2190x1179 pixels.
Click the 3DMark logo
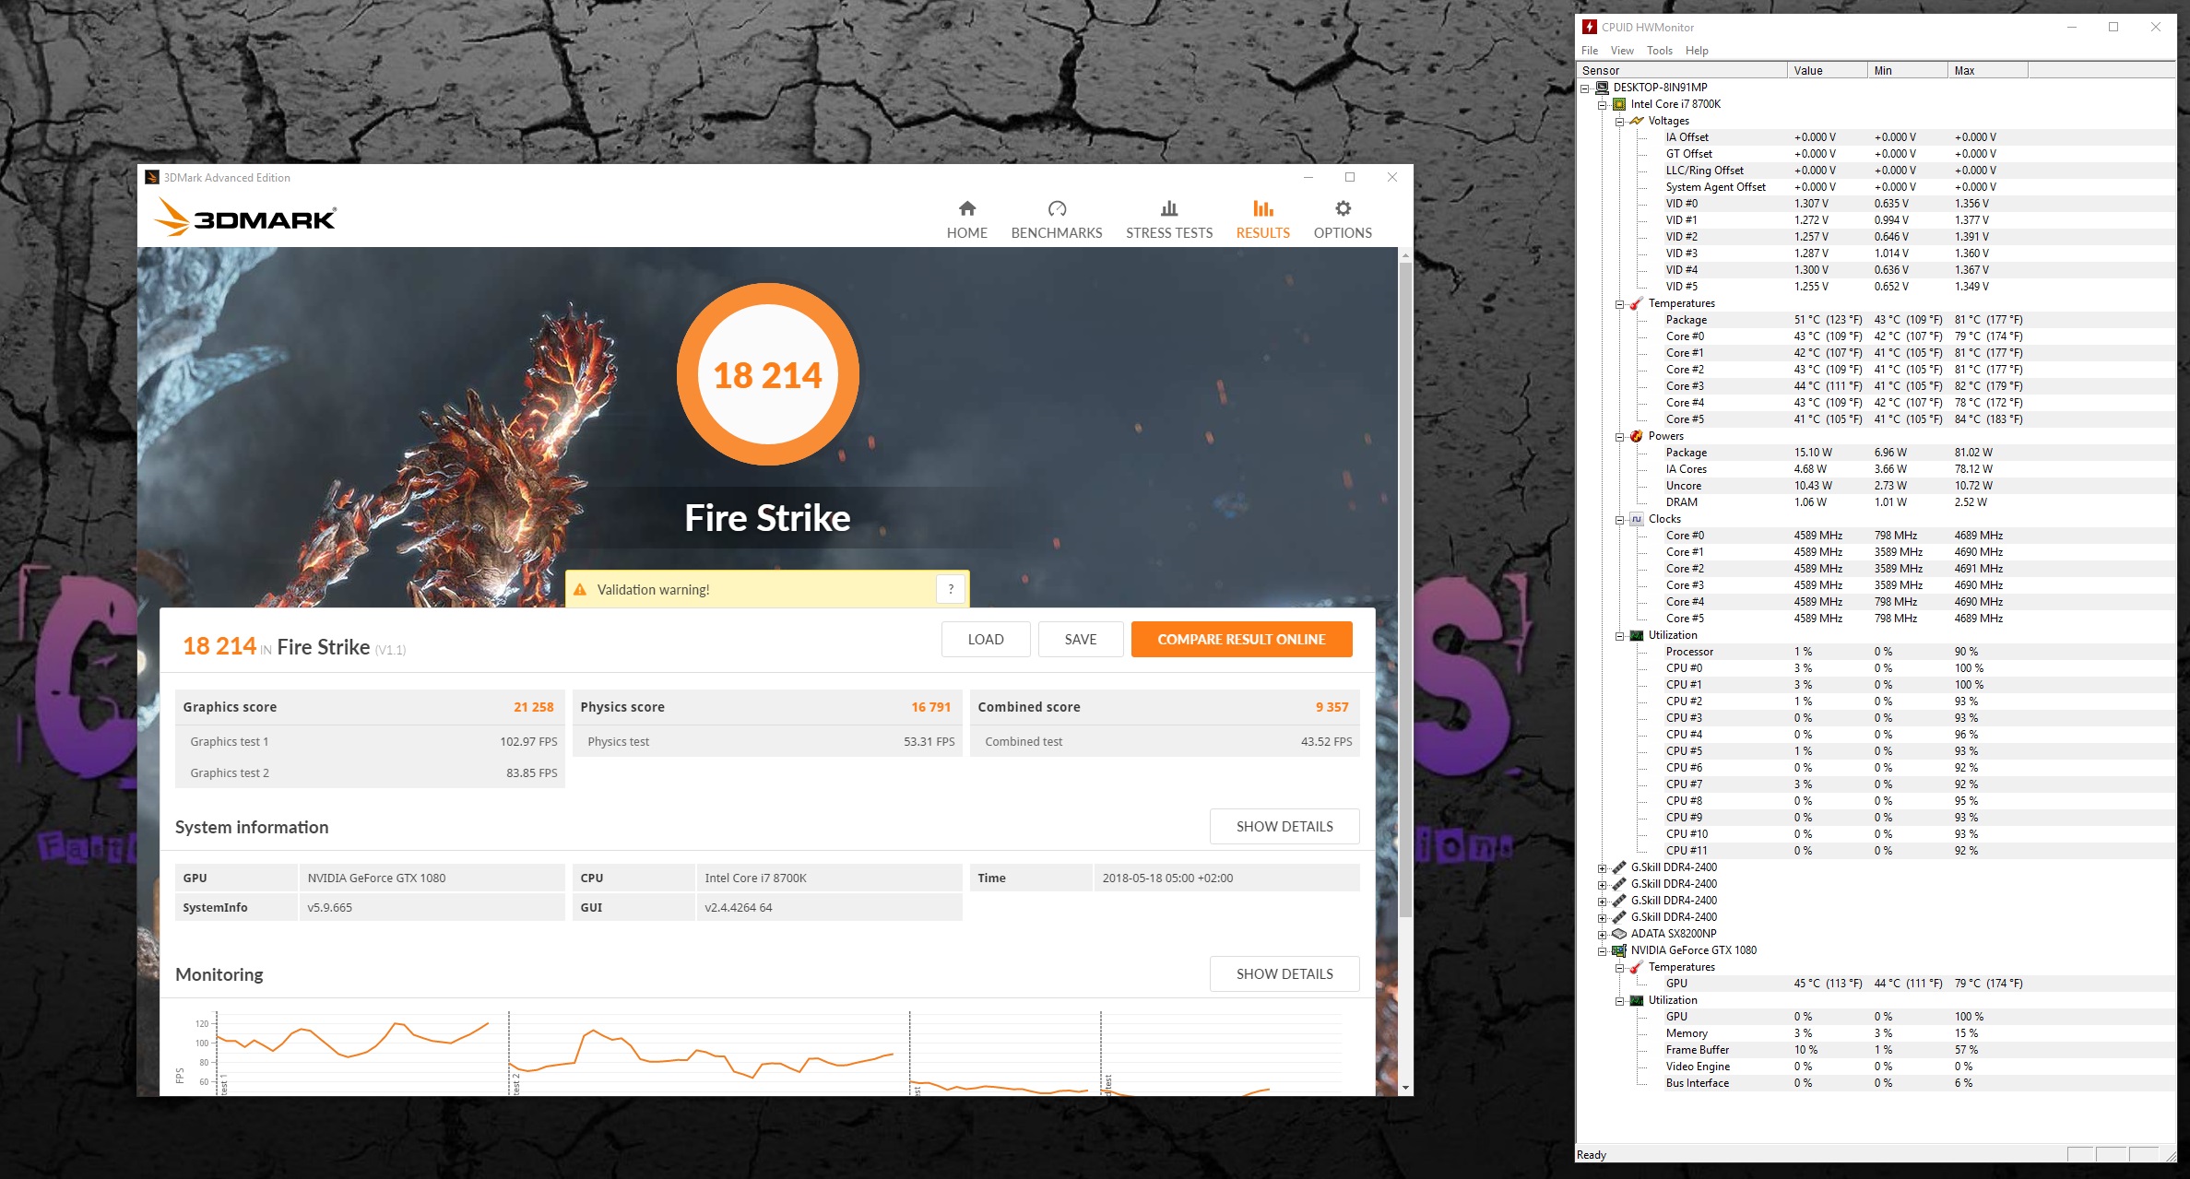pyautogui.click(x=245, y=218)
